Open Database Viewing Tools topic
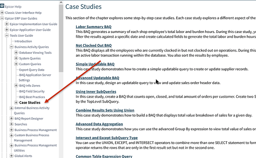Image resolution: width=256 pixels, height=158 pixels. coord(35,53)
